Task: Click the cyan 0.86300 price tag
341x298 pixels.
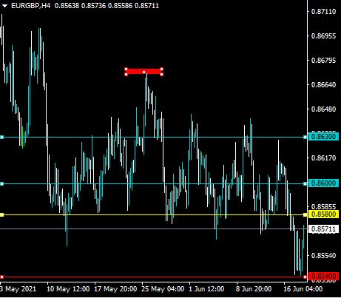Action: click(x=323, y=137)
